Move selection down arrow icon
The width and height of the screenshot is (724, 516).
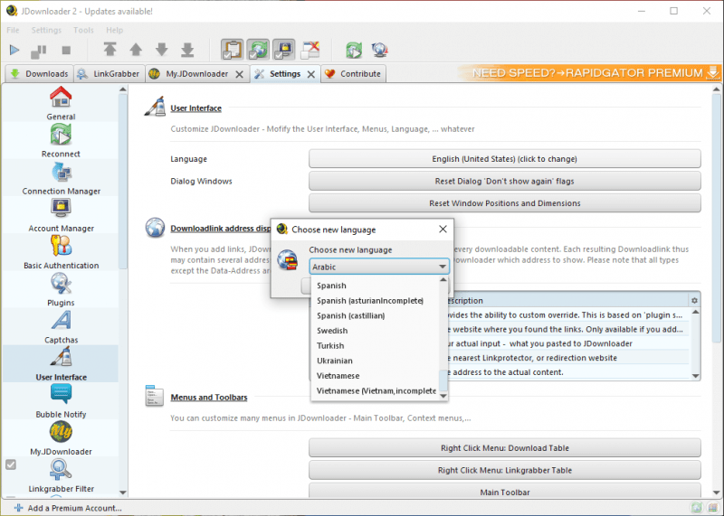(162, 50)
